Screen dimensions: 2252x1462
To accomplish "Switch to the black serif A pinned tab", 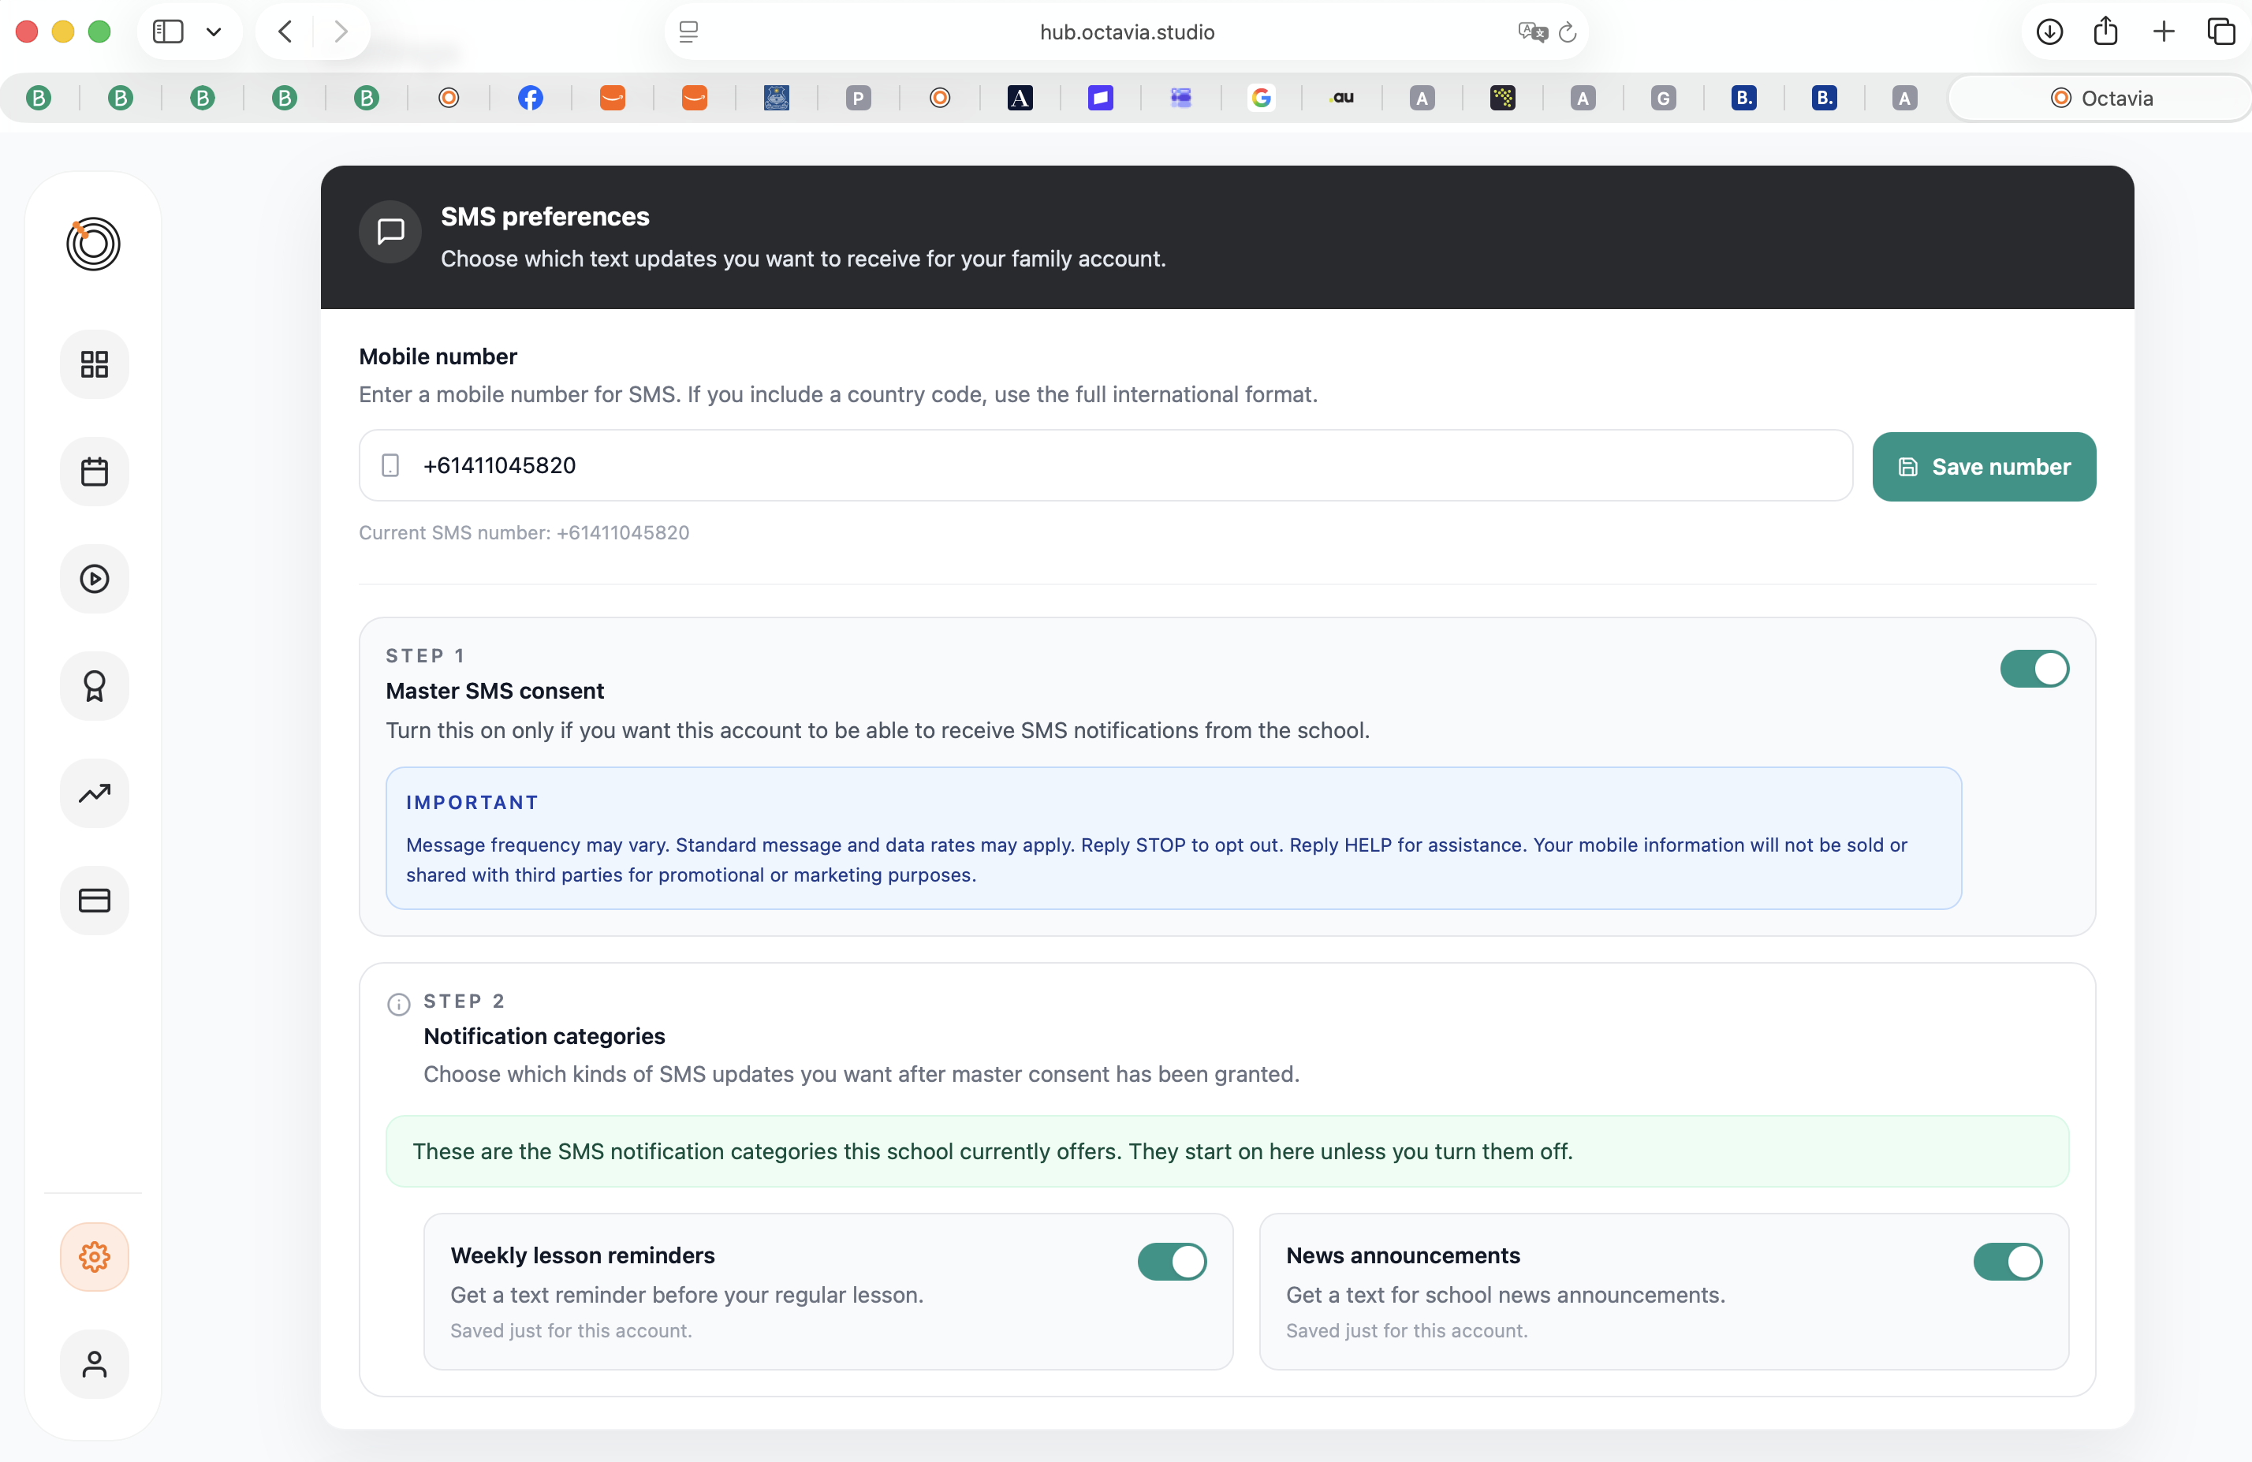I will [1019, 98].
